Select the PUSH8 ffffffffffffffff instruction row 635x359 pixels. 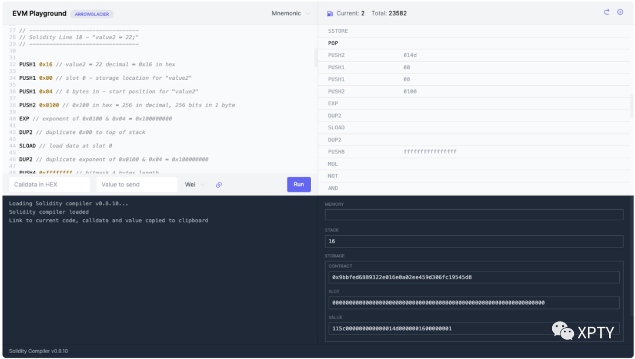392,152
